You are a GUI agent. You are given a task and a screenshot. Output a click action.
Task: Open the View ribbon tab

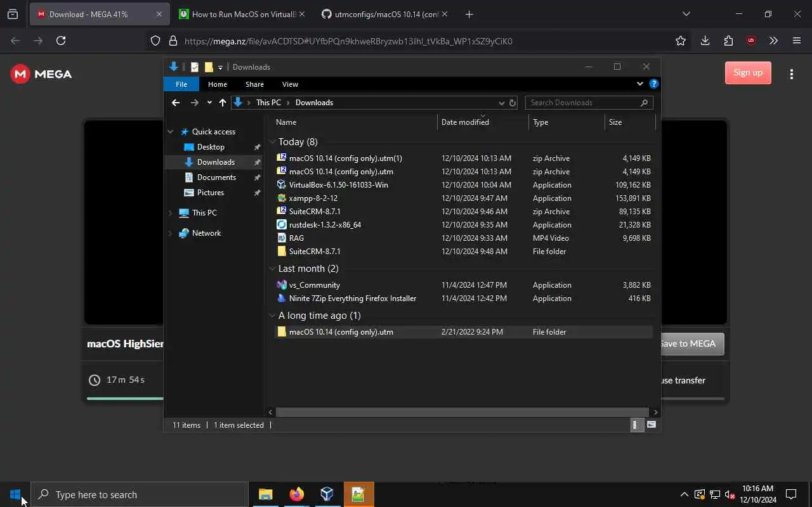[x=290, y=84]
